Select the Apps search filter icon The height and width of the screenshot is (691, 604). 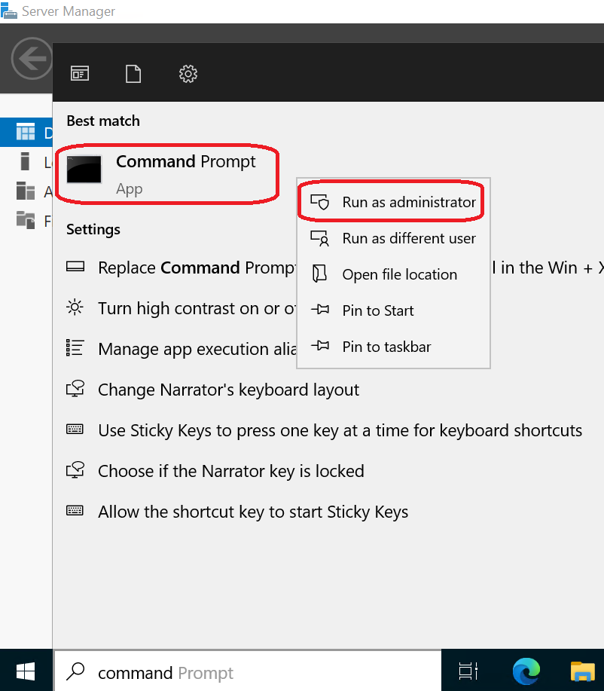click(x=79, y=73)
